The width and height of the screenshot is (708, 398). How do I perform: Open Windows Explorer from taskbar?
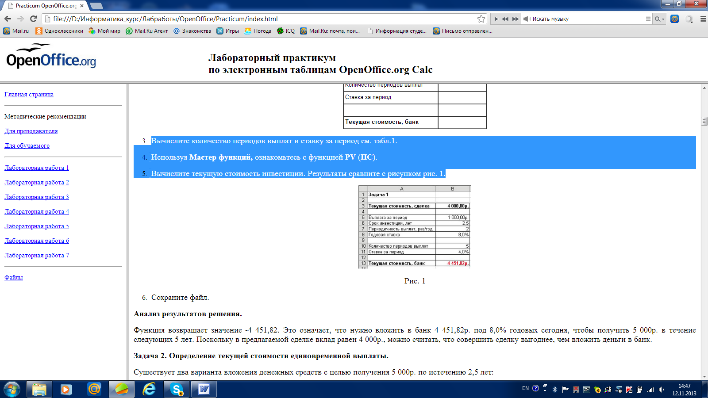39,389
